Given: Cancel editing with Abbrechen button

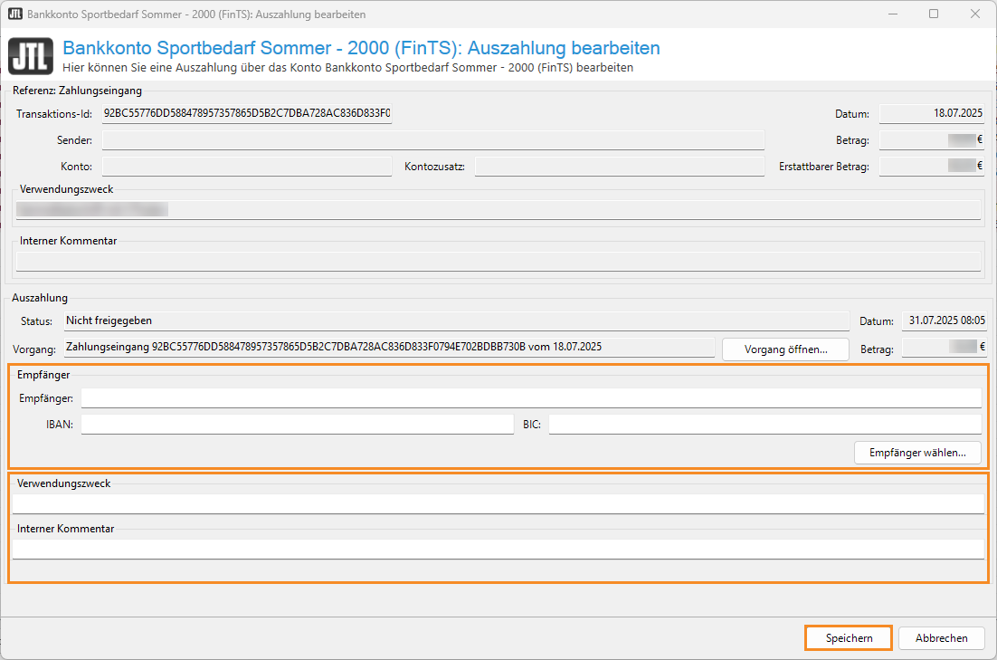Looking at the screenshot, I should pyautogui.click(x=941, y=638).
